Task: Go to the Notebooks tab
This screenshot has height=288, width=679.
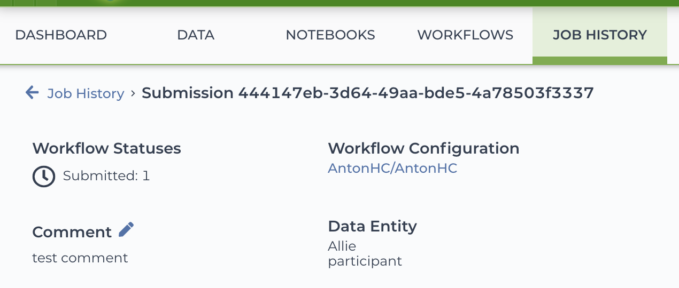Action: point(330,35)
